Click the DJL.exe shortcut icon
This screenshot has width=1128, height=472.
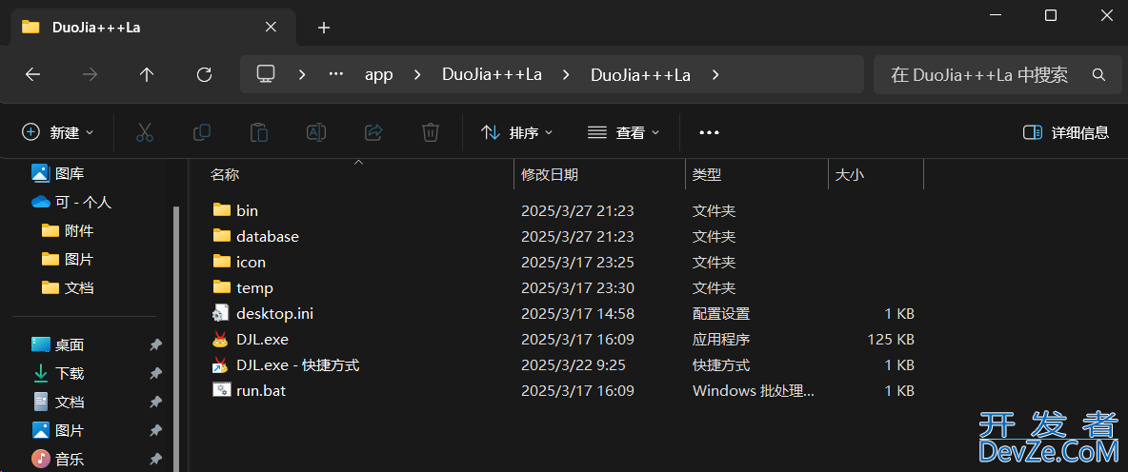point(220,365)
